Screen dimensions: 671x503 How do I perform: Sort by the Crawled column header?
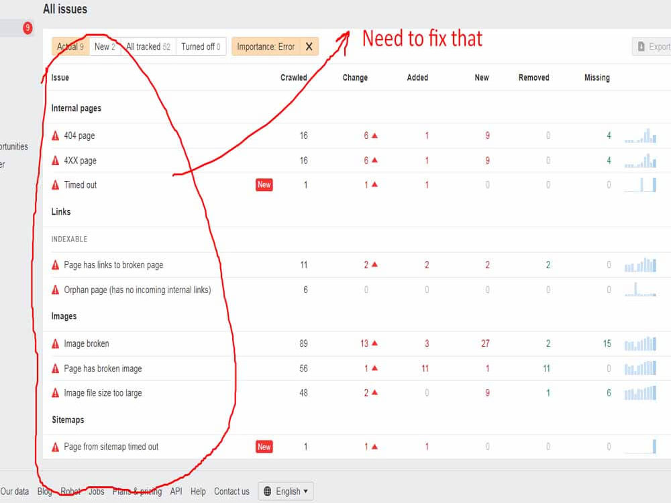[294, 77]
